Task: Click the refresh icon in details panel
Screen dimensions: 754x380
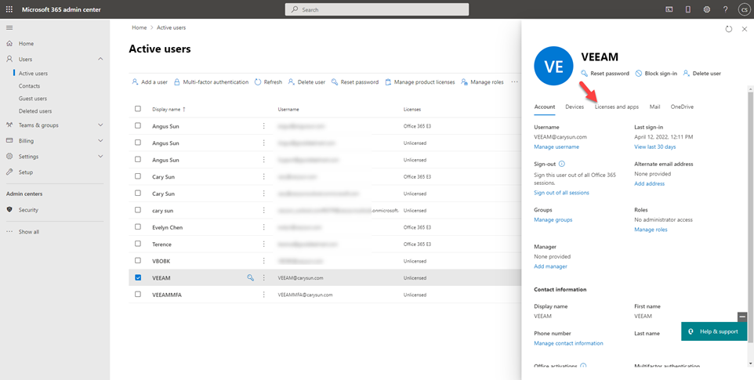Action: click(728, 29)
